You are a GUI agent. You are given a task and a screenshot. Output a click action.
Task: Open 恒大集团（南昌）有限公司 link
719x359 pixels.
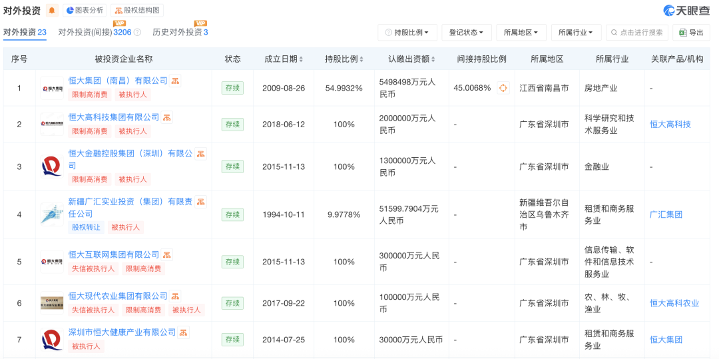118,81
